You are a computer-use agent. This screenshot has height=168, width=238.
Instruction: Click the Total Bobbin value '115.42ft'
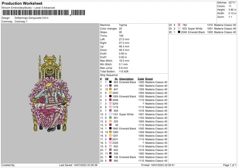124,71
